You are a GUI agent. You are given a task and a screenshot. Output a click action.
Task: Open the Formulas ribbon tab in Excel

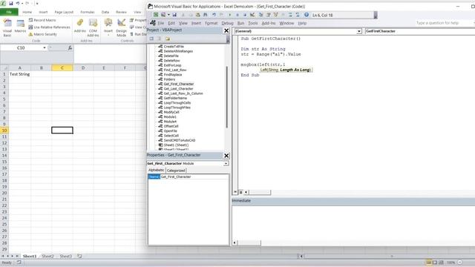(88, 12)
